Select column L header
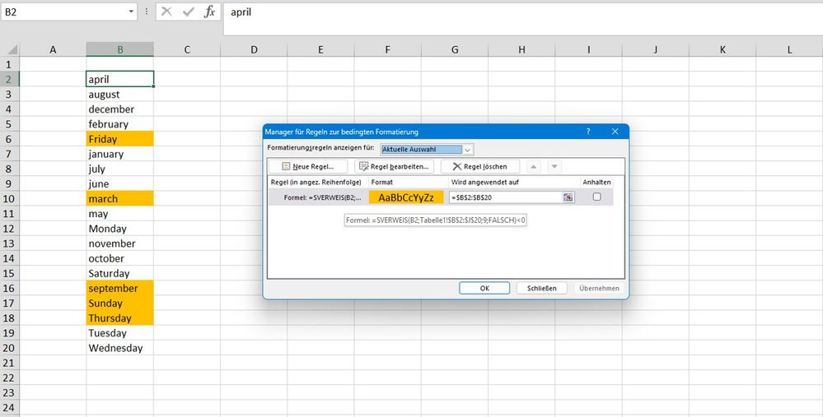This screenshot has height=417, width=823. (x=789, y=50)
